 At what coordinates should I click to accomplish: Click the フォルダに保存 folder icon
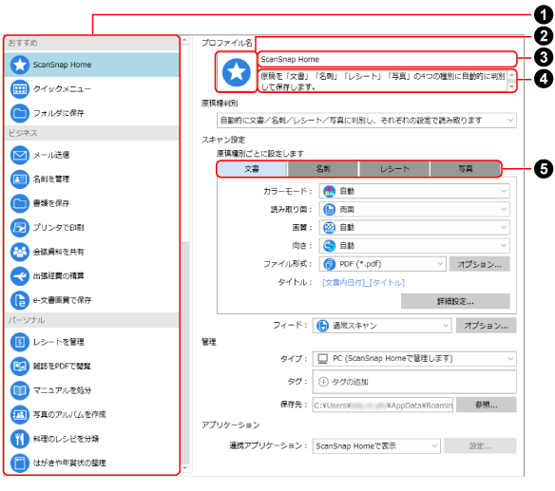[19, 113]
